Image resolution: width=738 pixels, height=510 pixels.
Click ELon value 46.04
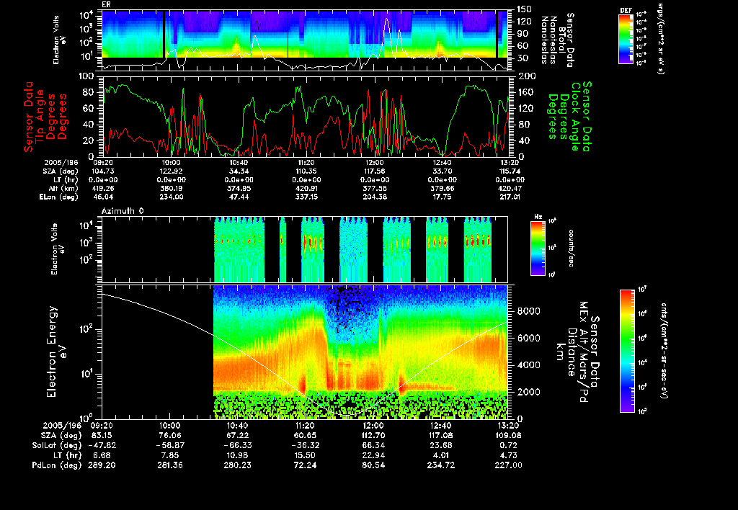click(x=103, y=197)
